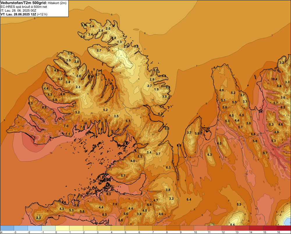Image resolution: width=291 pixels, height=234 pixels.
Task: Click the legend swatch between -2 and -1
Action: coord(35,228)
